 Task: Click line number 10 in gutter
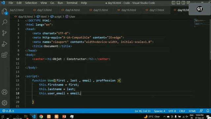click(17, 59)
